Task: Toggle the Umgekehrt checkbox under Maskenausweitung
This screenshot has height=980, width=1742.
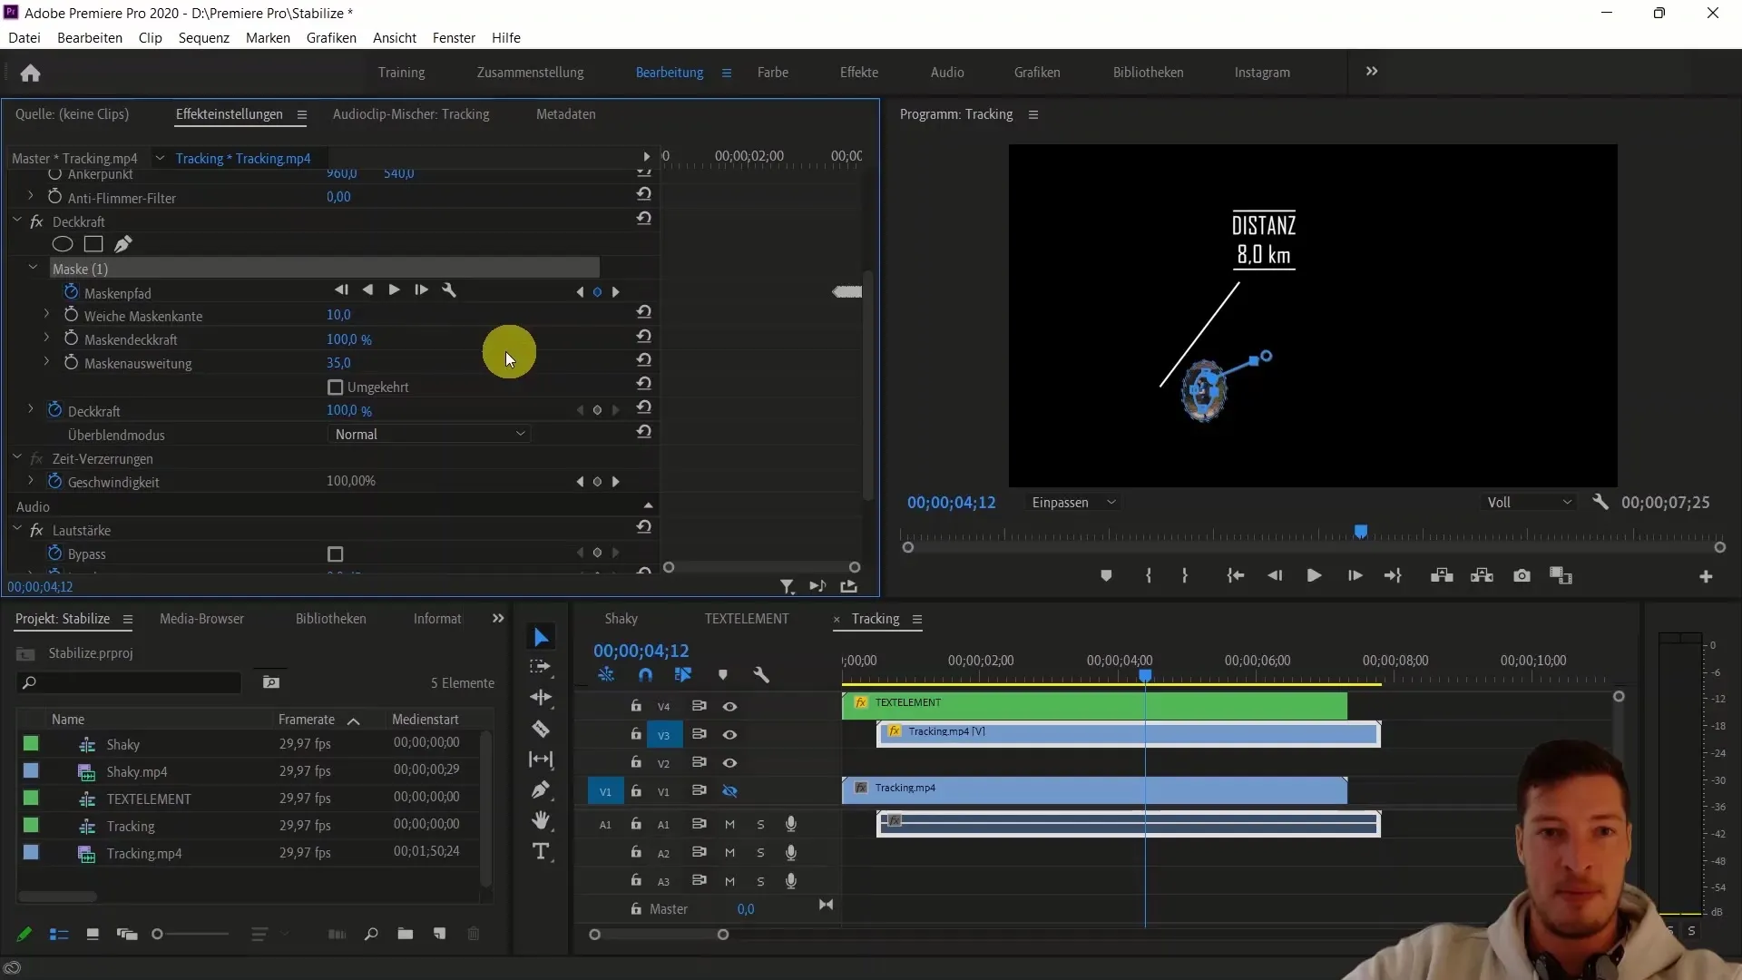Action: [335, 387]
